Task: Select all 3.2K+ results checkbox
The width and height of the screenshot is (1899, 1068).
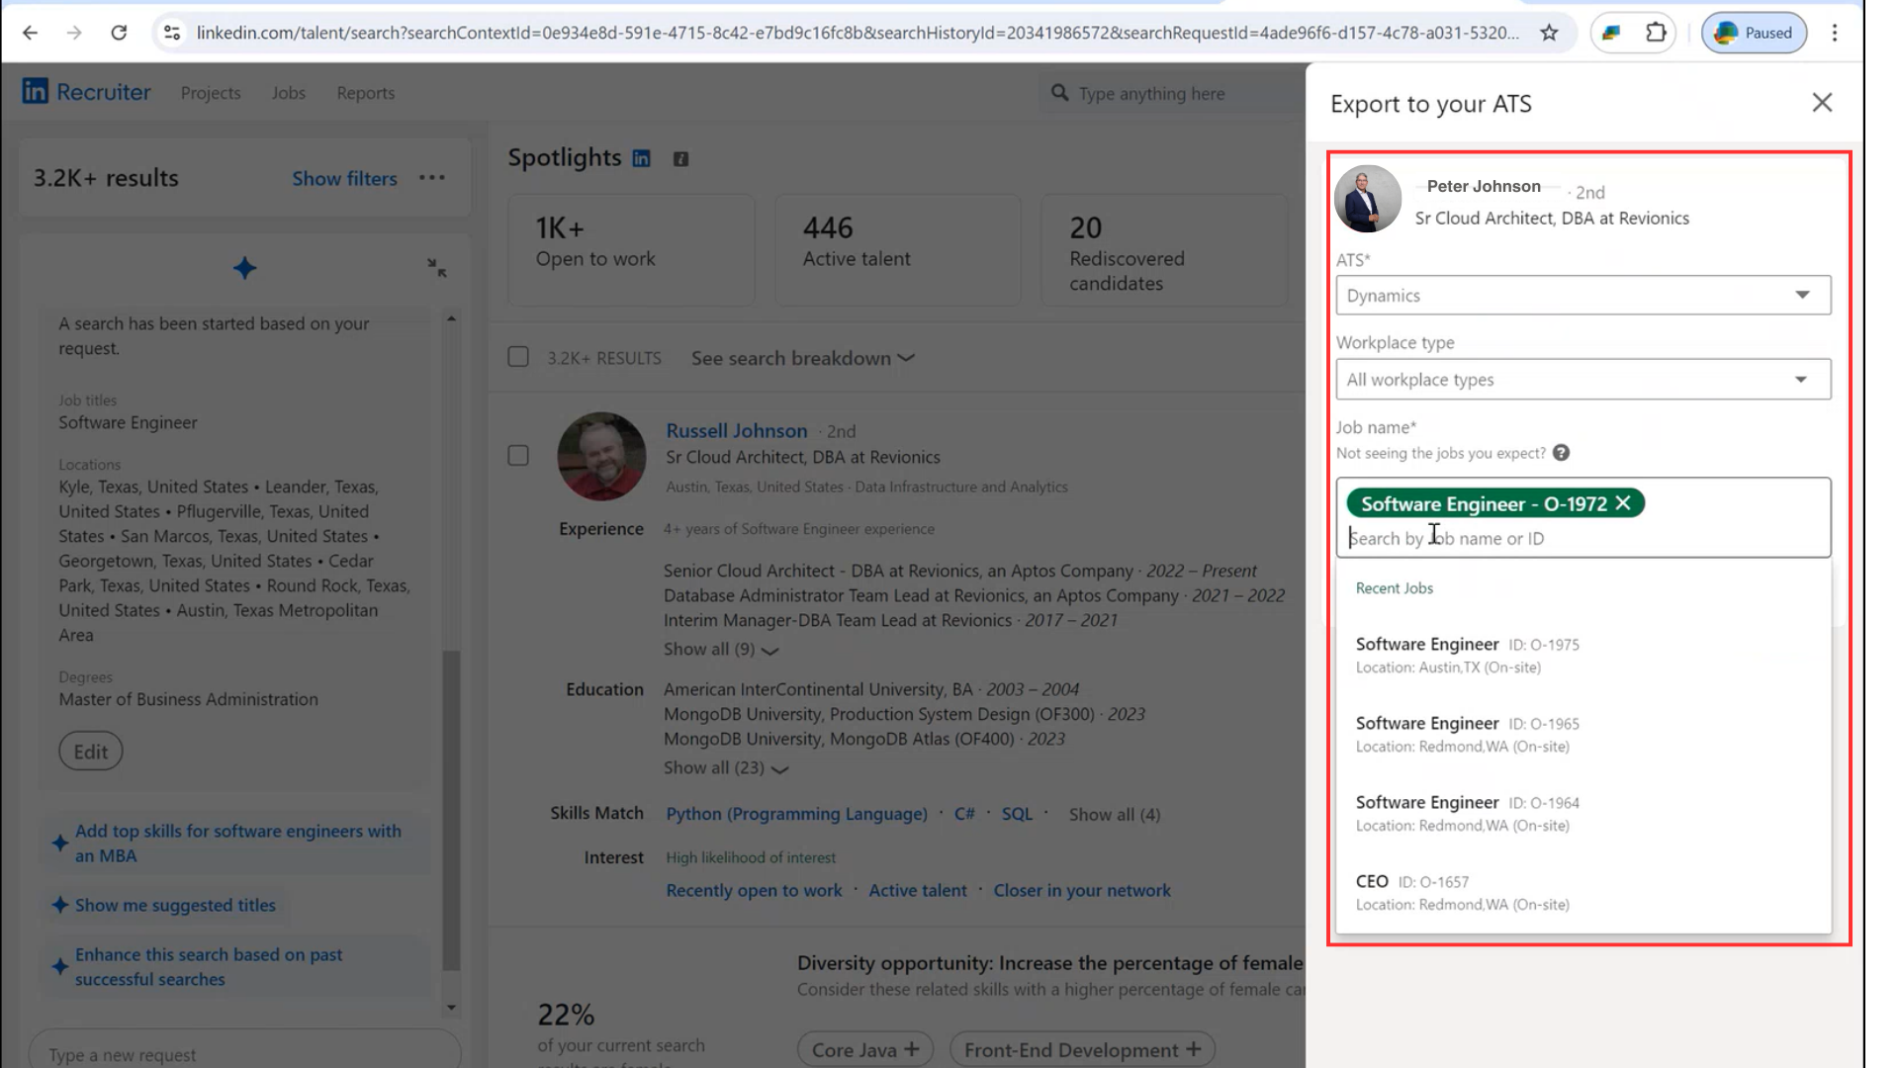Action: [x=518, y=357]
